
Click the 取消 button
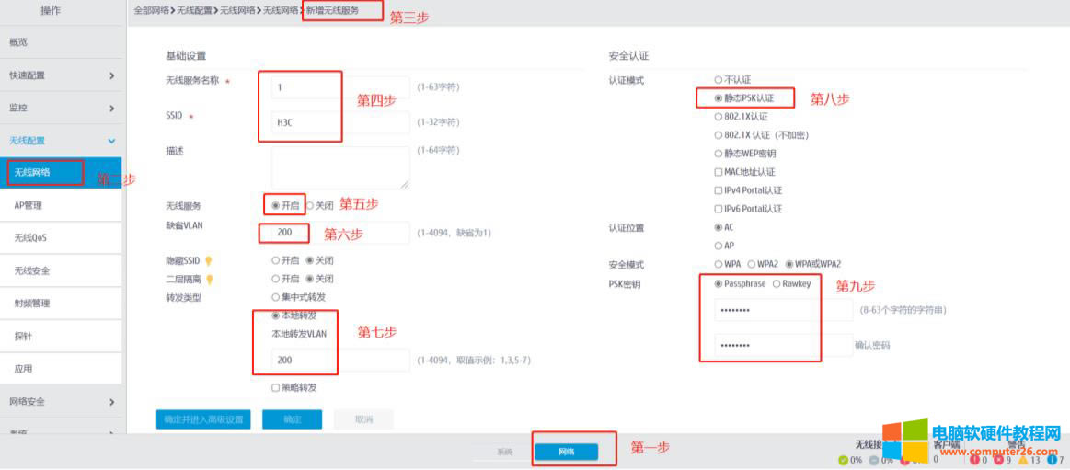[x=363, y=419]
